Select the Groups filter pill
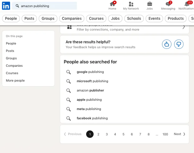The width and height of the screenshot is (194, 153). pyautogui.click(x=48, y=19)
